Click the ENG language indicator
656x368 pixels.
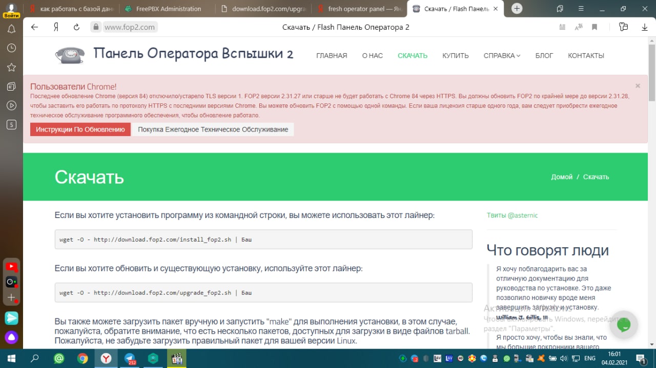(590, 358)
